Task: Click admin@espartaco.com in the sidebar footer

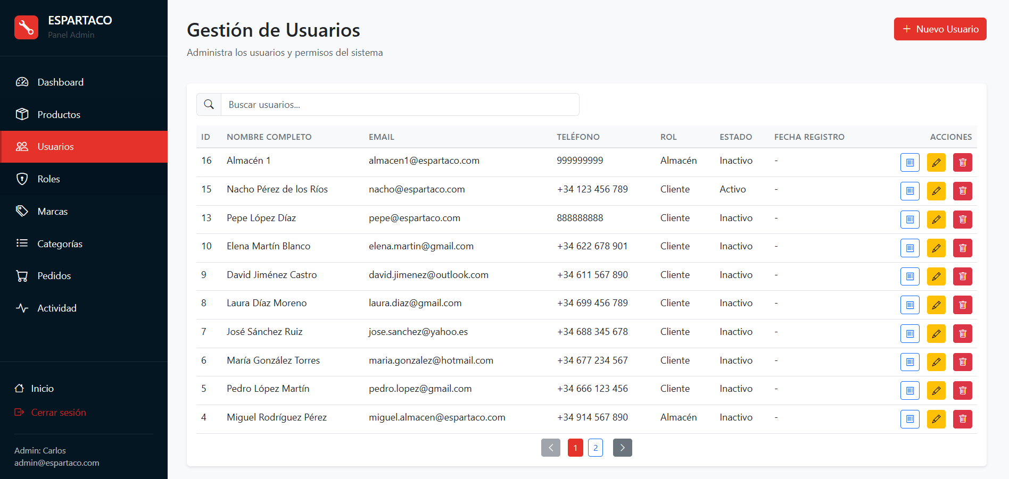Action: click(x=57, y=463)
